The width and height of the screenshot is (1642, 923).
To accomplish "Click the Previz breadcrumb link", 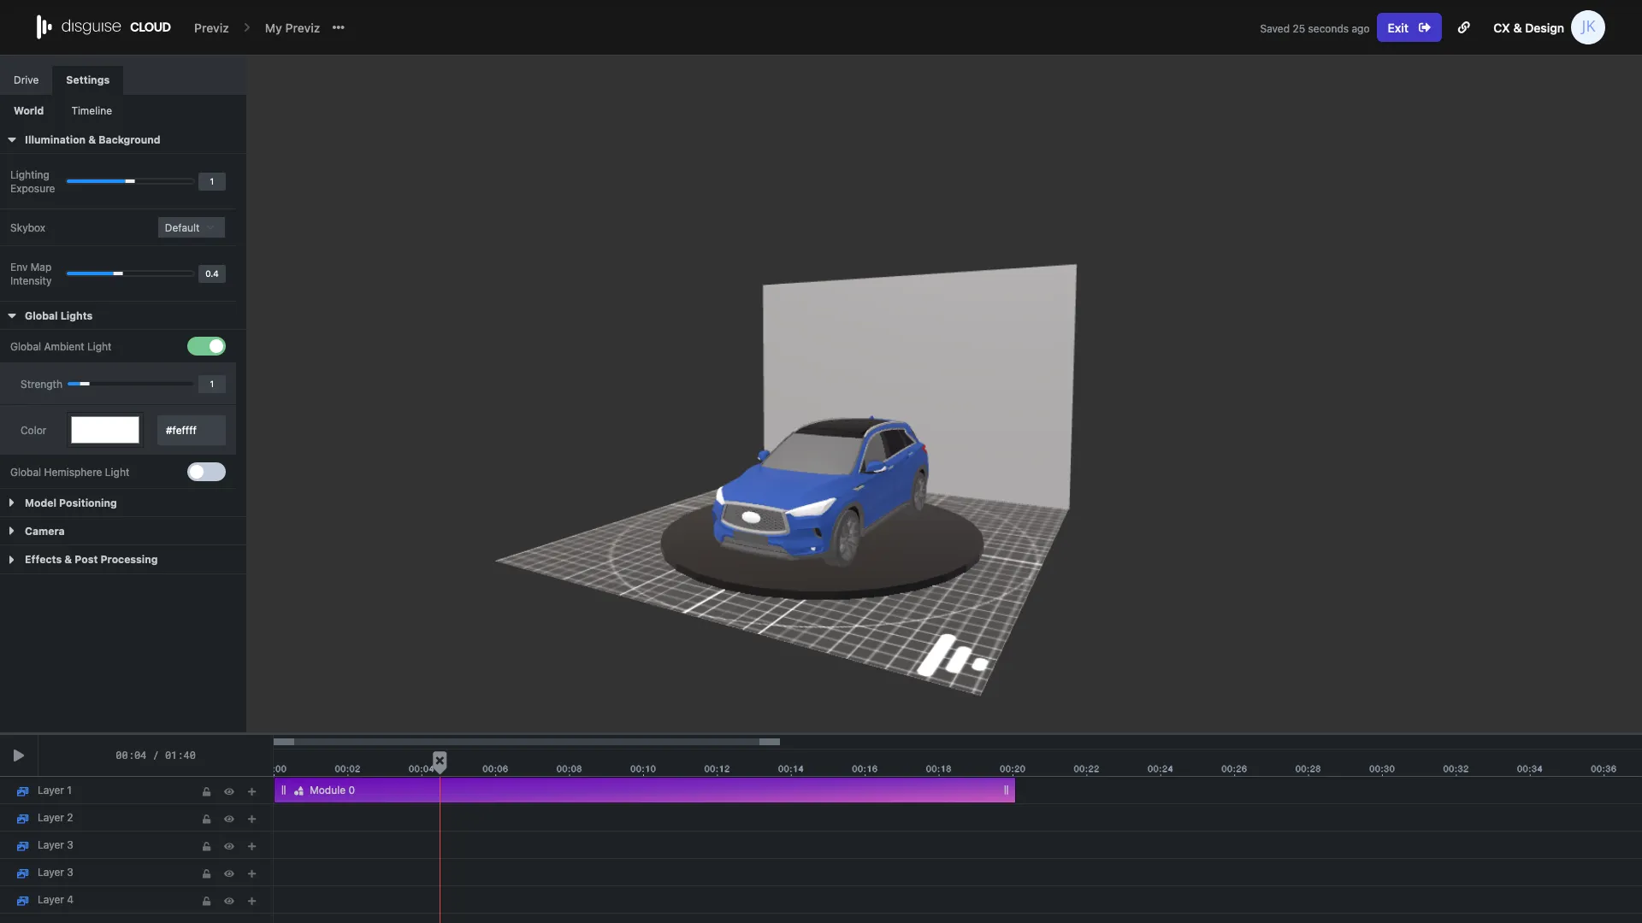I will (x=210, y=27).
